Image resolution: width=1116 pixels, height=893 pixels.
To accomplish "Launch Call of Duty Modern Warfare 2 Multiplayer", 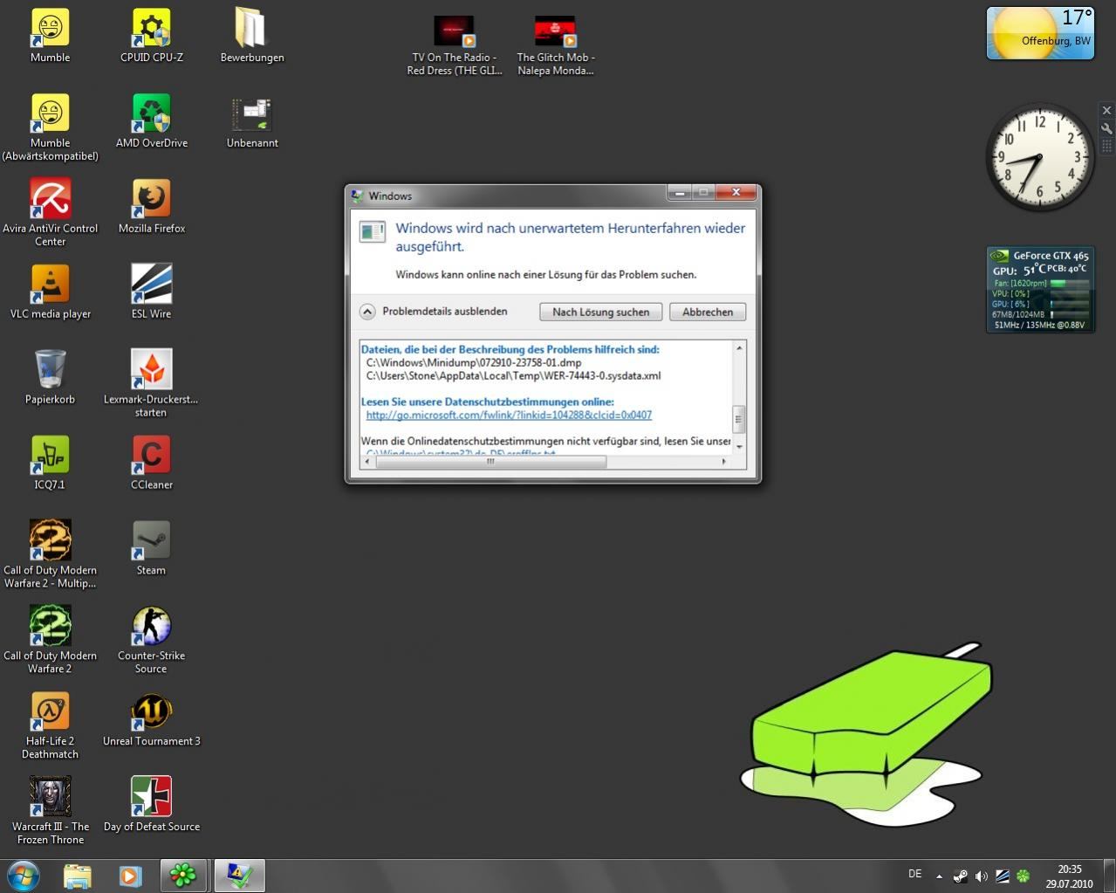I will pos(50,555).
